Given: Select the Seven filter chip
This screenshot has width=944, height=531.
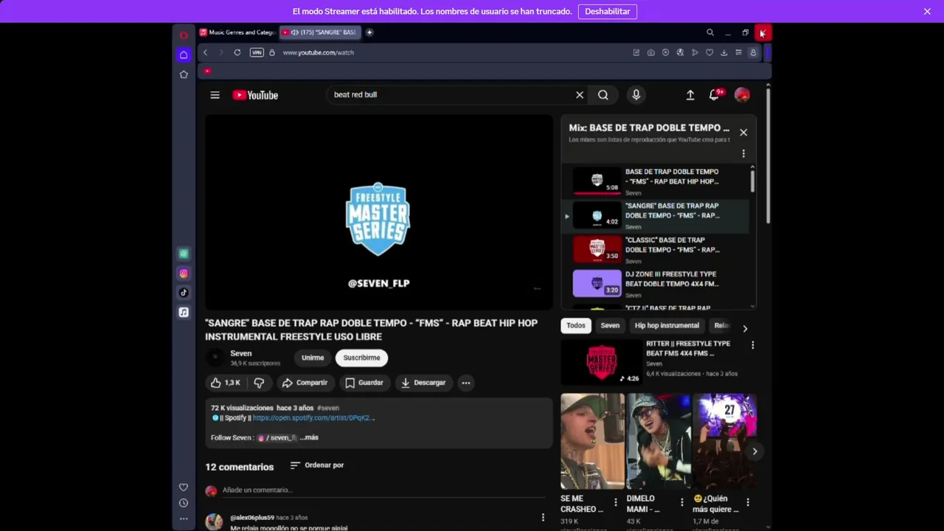Looking at the screenshot, I should [x=610, y=325].
